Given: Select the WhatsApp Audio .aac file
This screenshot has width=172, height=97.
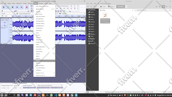Looking at the screenshot, I should click(105, 18).
